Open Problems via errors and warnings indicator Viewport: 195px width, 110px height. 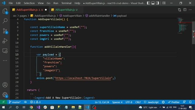tap(35, 102)
